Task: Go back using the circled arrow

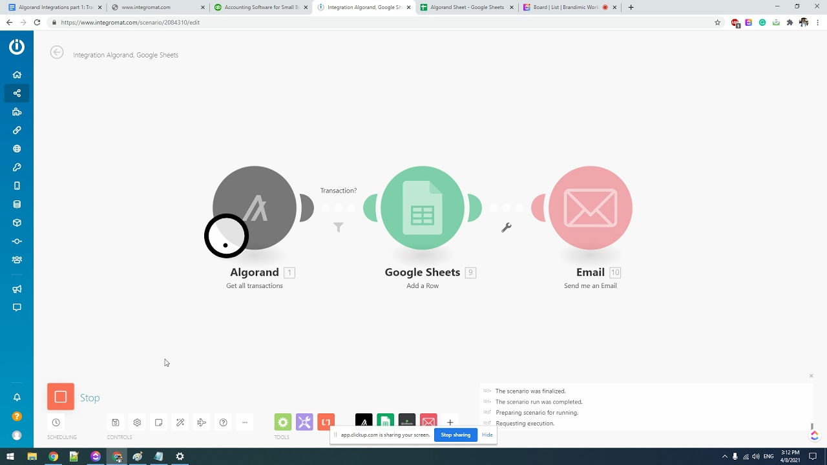Action: coord(57,53)
